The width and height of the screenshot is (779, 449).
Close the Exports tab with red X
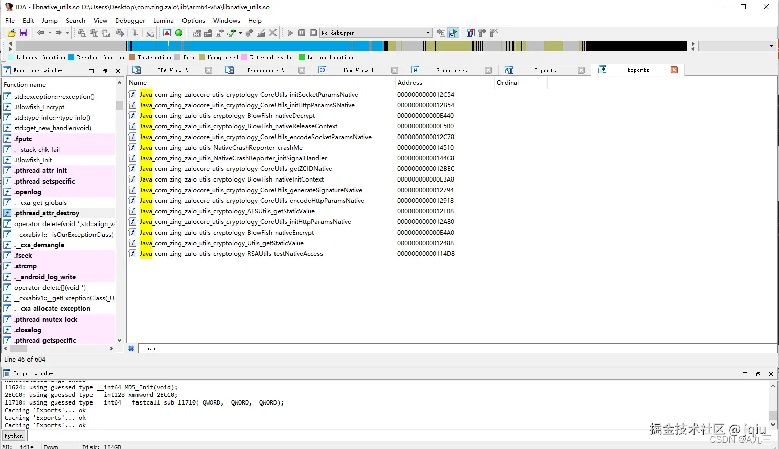674,70
